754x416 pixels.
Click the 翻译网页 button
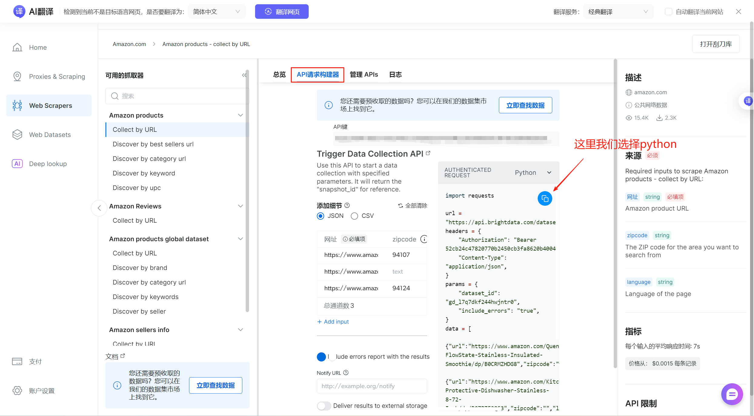[x=282, y=12]
